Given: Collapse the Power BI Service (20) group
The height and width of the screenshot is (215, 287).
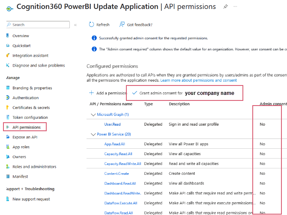Looking at the screenshot, I should click(x=93, y=134).
